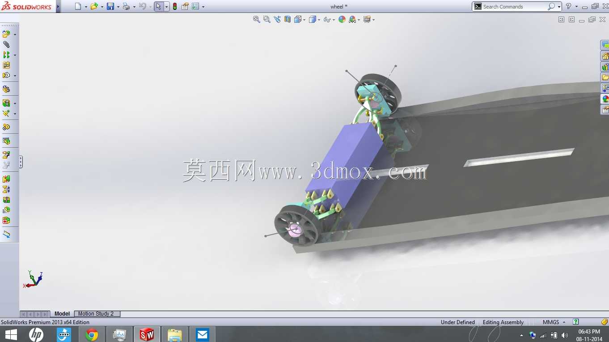Click the status bar help icon
Image resolution: width=609 pixels, height=342 pixels.
click(576, 322)
